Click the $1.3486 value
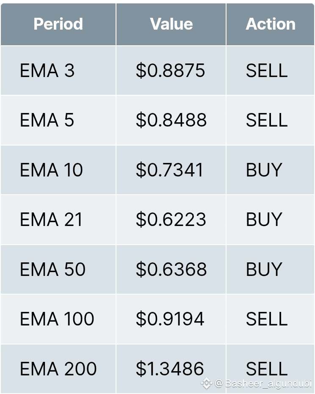This screenshot has height=394, width=315. [x=170, y=369]
